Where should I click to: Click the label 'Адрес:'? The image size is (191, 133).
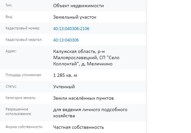coord(11,51)
